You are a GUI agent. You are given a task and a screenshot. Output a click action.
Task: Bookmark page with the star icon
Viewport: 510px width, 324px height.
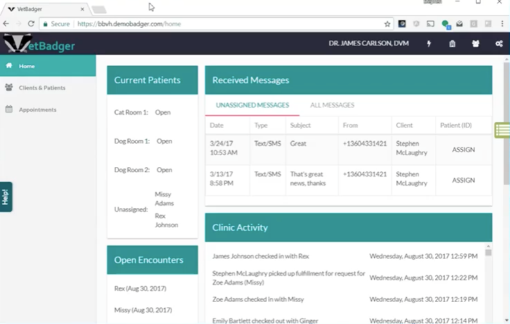[387, 24]
